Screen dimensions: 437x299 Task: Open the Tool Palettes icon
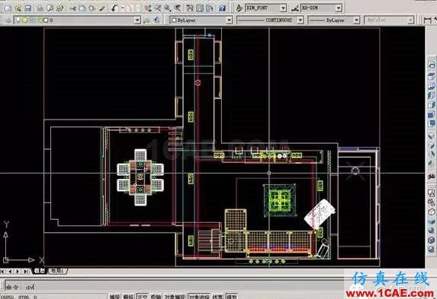click(210, 8)
